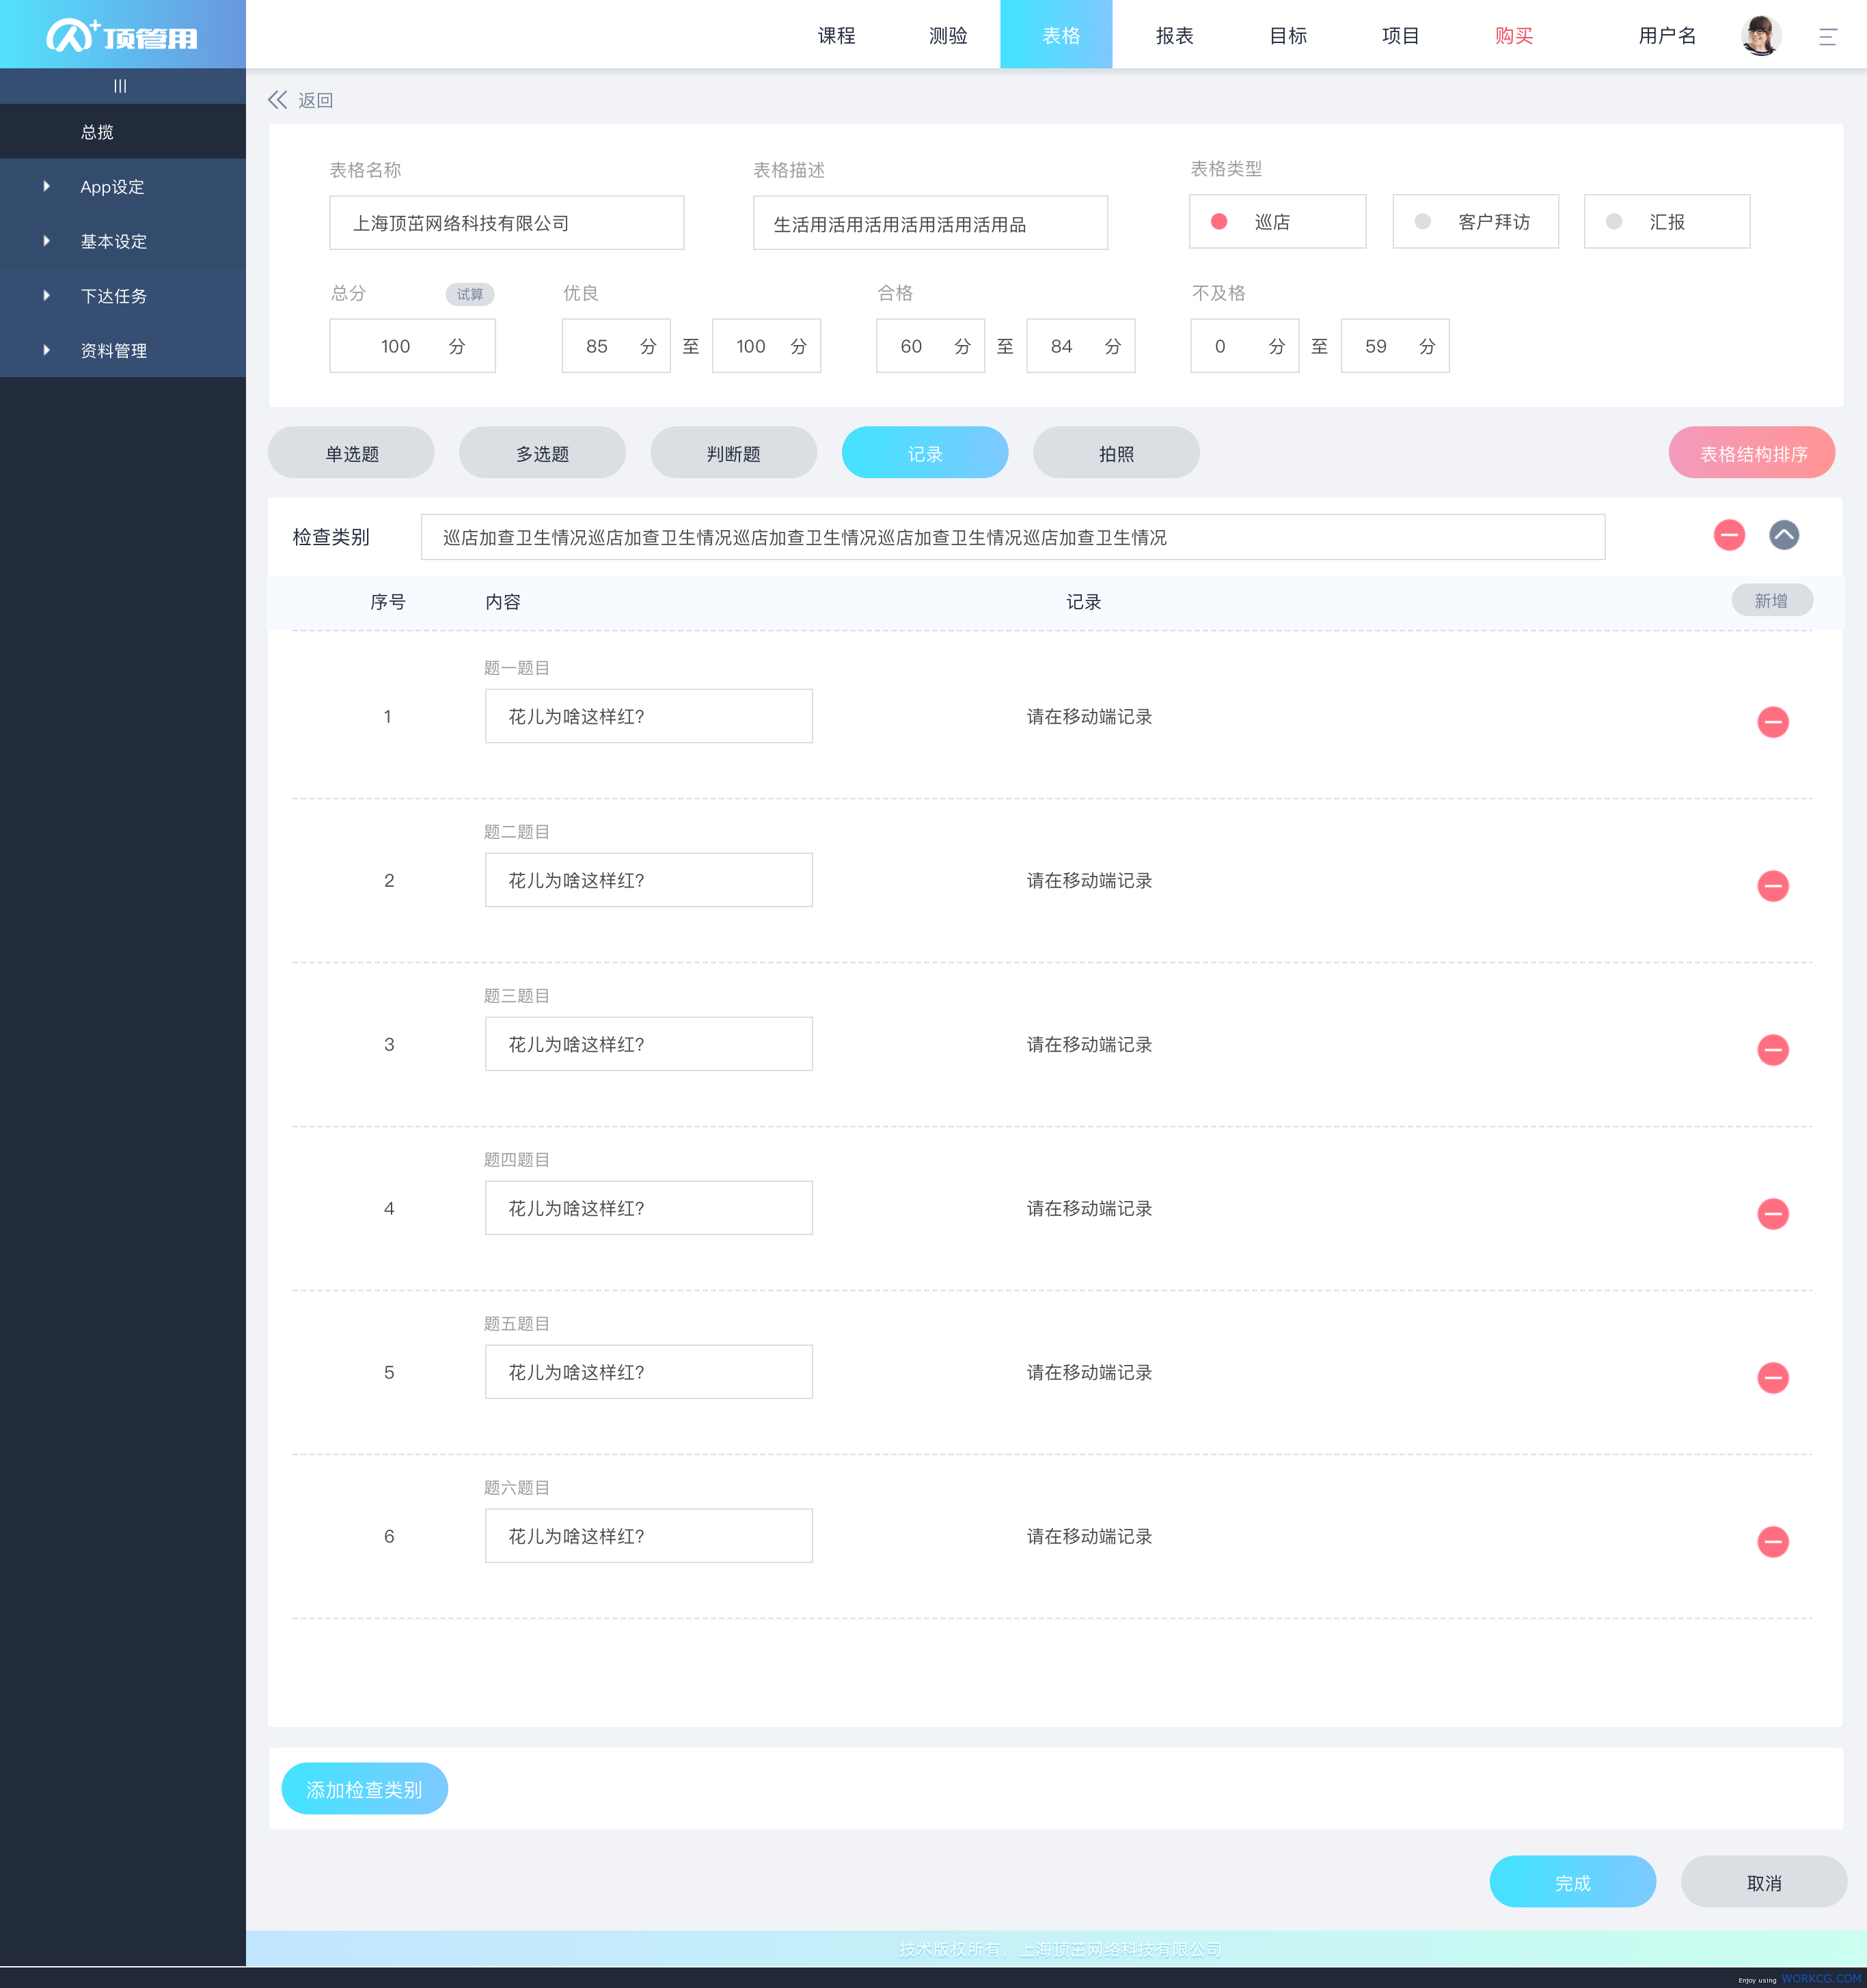Image resolution: width=1867 pixels, height=1988 pixels.
Task: Remove question 2 with its red minus icon
Action: tap(1773, 885)
